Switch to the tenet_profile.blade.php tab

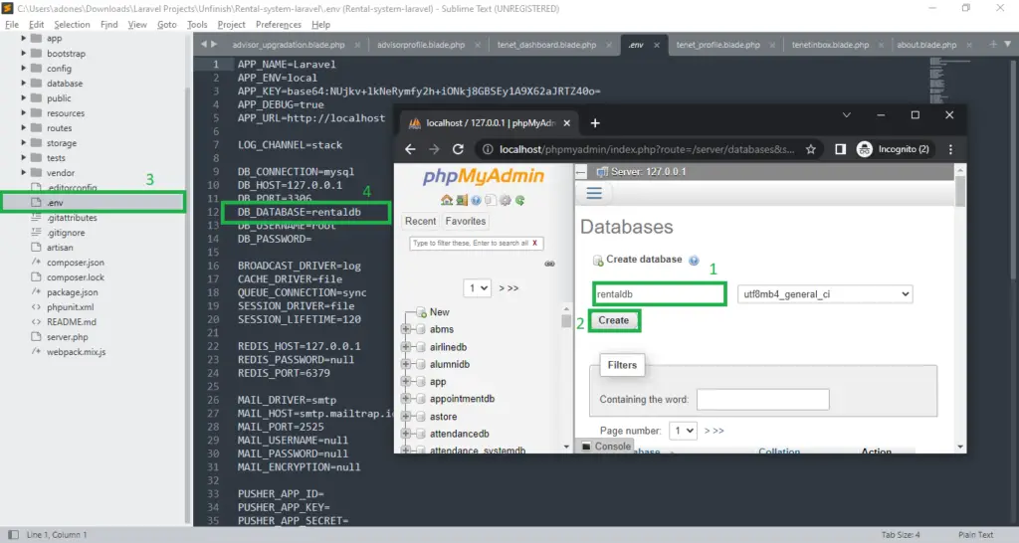(x=716, y=45)
